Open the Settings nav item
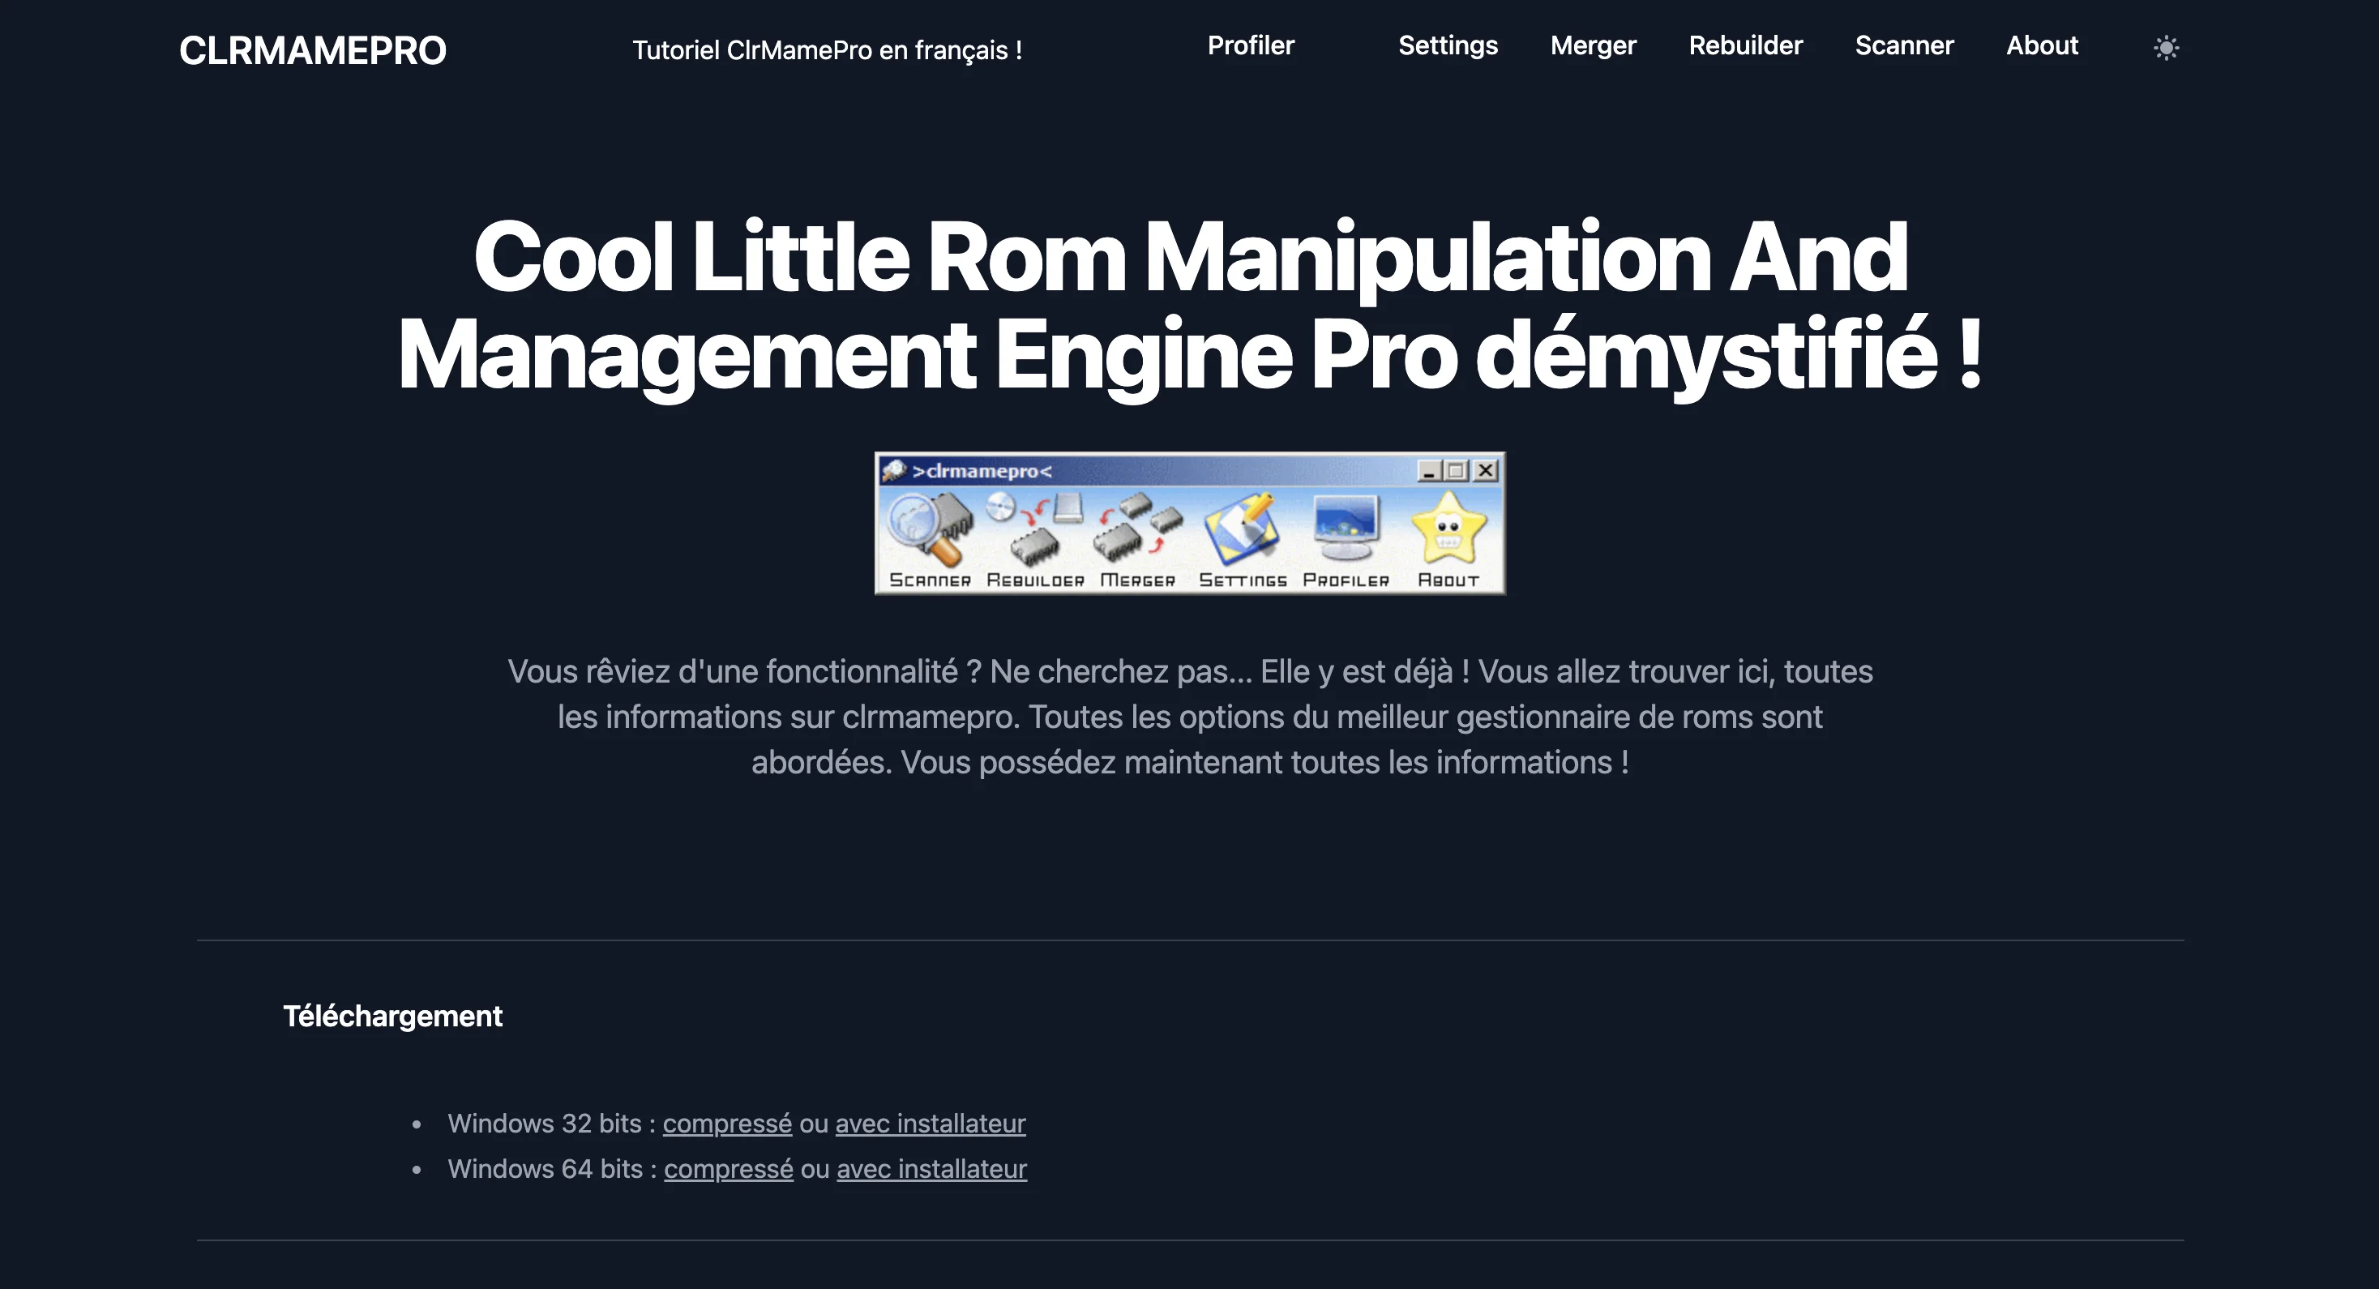 1447,45
